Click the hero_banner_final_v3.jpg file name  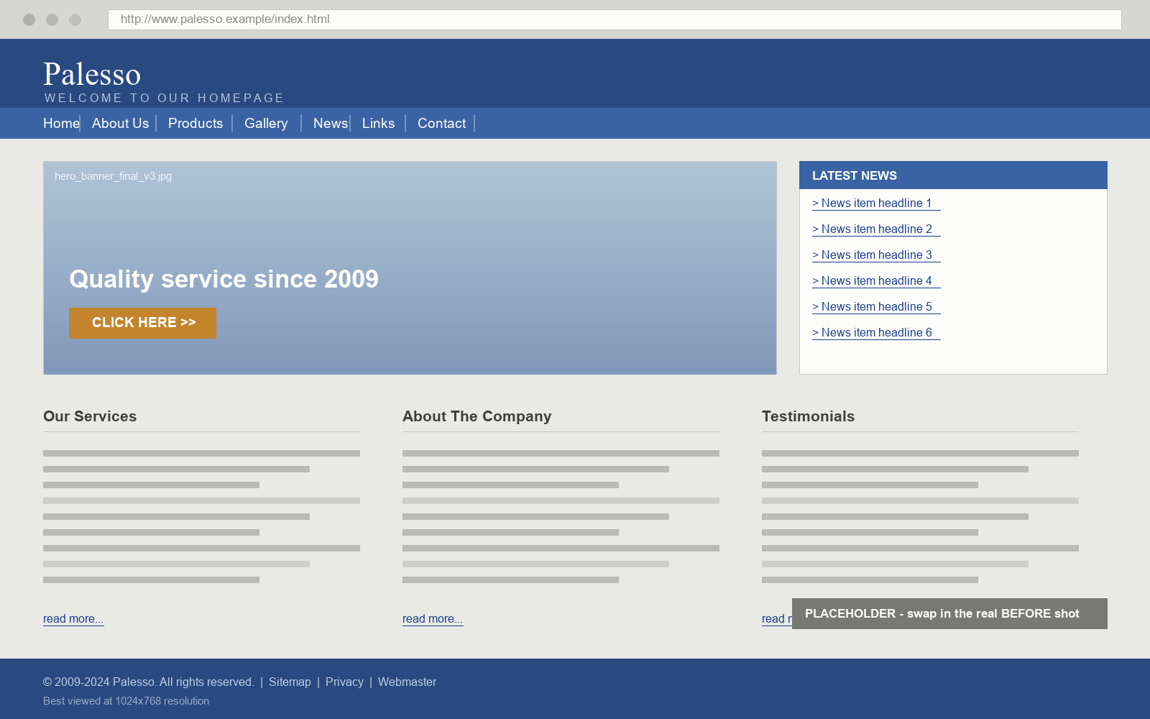[113, 176]
